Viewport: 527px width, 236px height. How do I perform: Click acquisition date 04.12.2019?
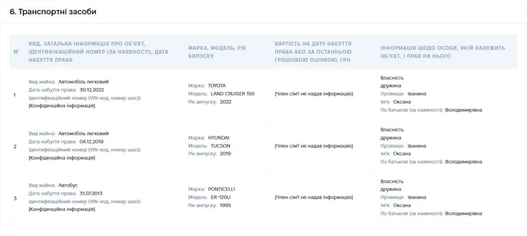92,141
